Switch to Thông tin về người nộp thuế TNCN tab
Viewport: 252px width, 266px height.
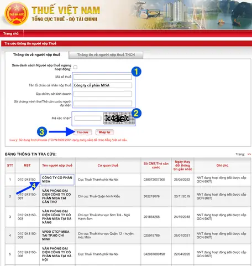tap(106, 55)
